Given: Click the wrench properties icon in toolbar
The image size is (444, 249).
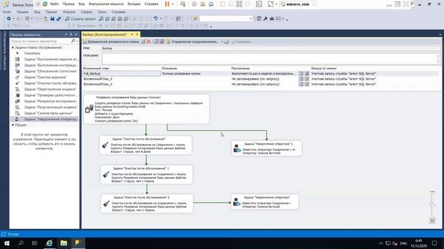Looking at the screenshot, I should click(x=265, y=19).
